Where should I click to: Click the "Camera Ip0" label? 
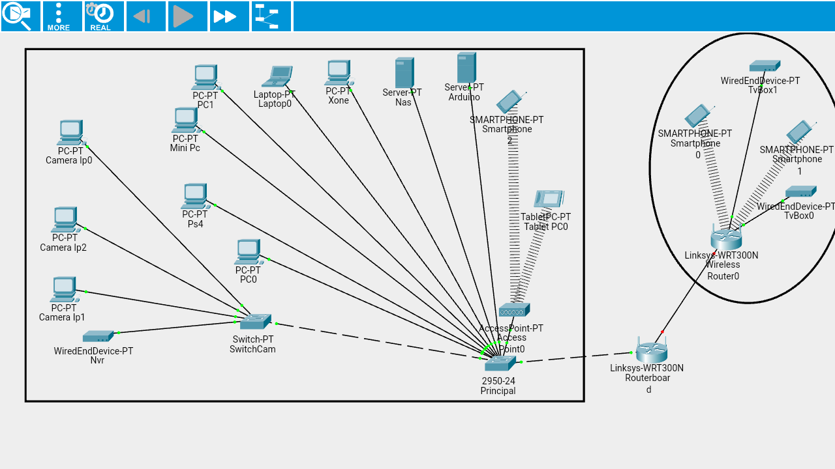(x=69, y=160)
